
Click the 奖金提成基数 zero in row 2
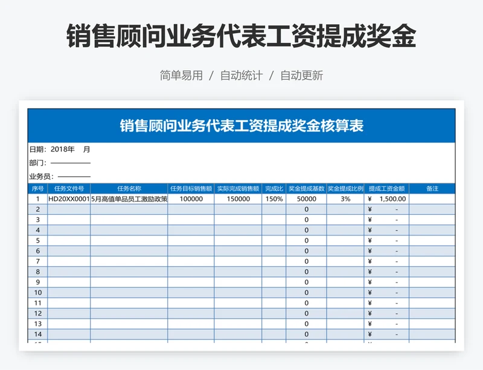(306, 209)
